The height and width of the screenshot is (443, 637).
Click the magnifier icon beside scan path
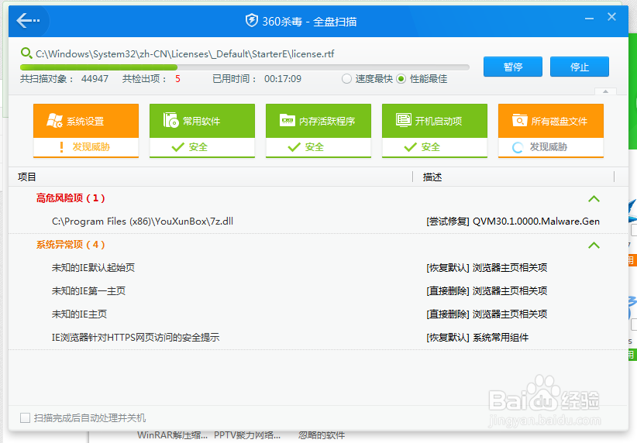coord(26,53)
